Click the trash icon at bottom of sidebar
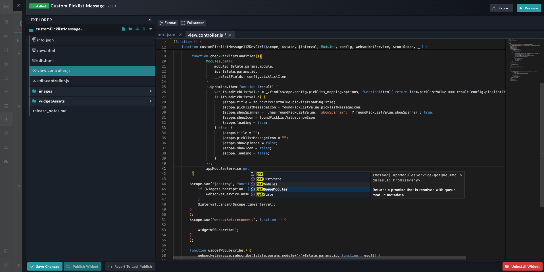Viewport: 544px width, 272px height. coord(6,251)
